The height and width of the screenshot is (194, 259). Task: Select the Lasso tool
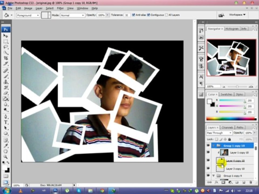pos(6,47)
